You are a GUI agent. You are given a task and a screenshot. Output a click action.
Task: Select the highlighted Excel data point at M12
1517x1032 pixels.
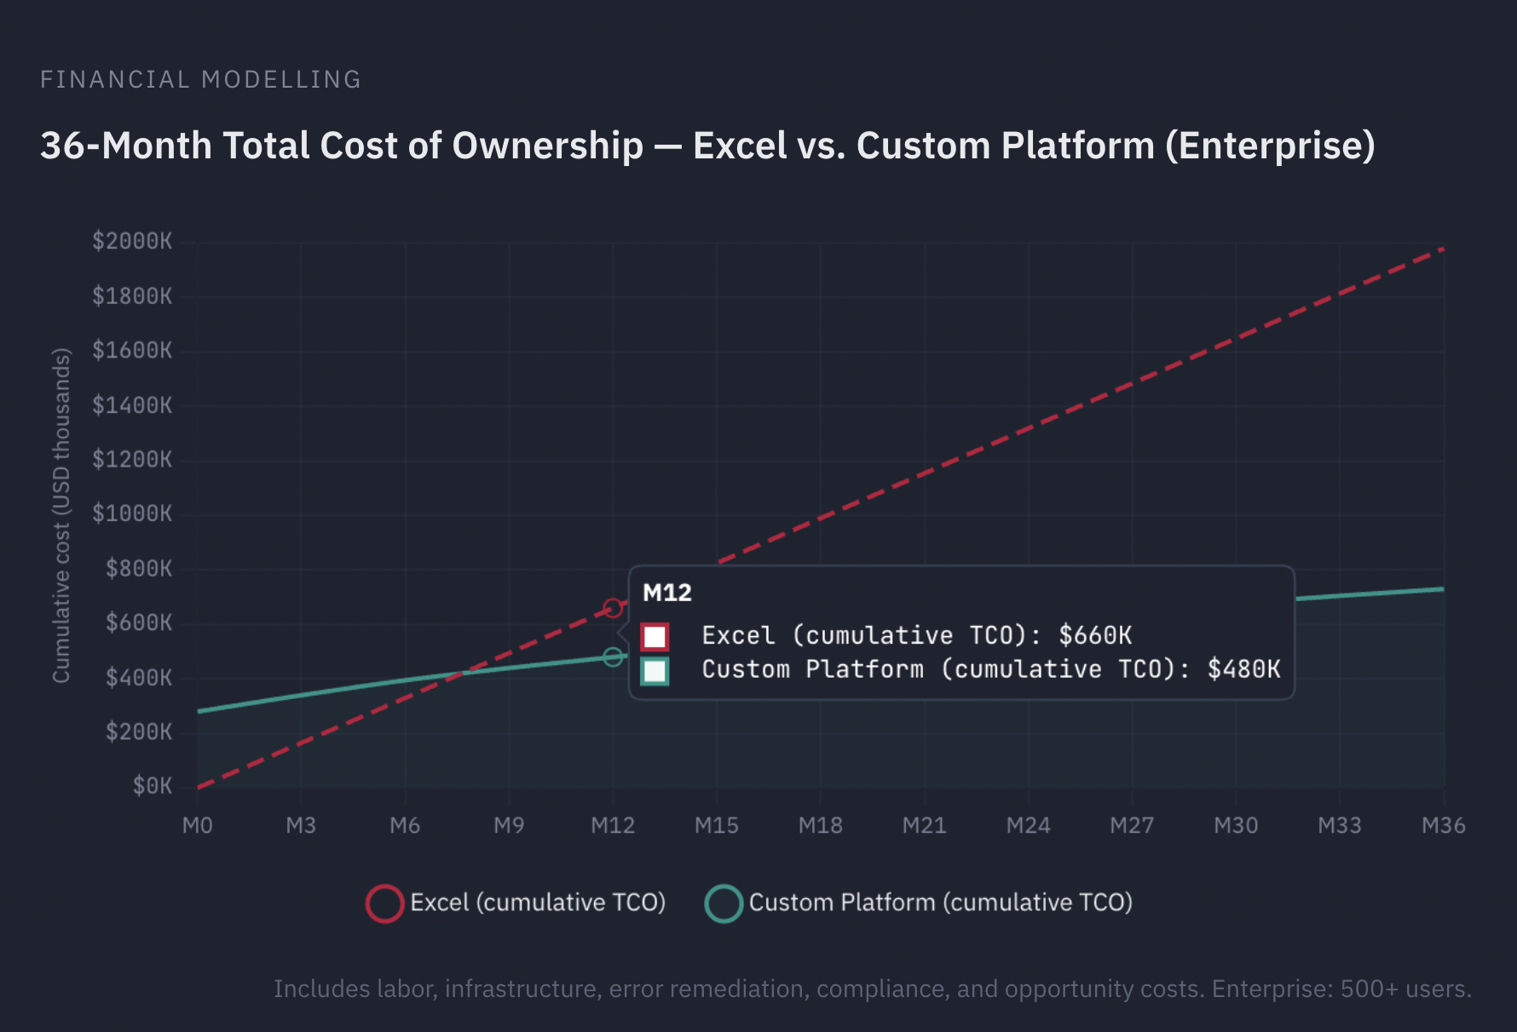pyautogui.click(x=614, y=607)
